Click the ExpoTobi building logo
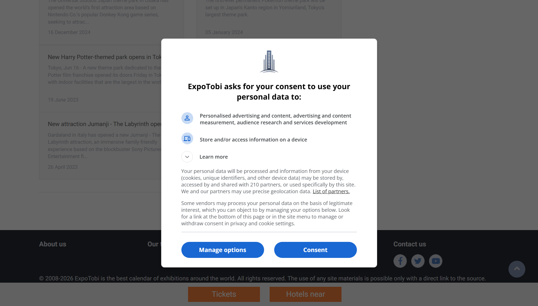The width and height of the screenshot is (538, 306). click(269, 62)
